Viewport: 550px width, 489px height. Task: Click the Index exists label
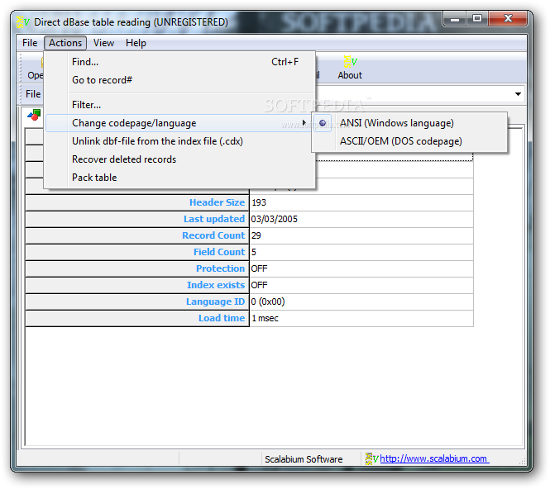tap(215, 285)
